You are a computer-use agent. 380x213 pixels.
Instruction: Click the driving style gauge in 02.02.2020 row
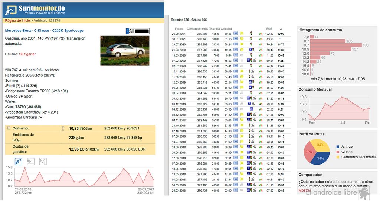pyautogui.click(x=261, y=66)
